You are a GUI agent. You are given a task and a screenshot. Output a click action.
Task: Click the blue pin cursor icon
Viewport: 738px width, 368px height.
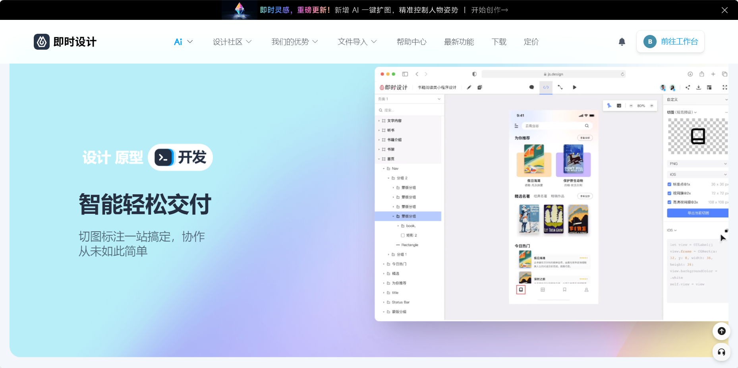point(609,105)
